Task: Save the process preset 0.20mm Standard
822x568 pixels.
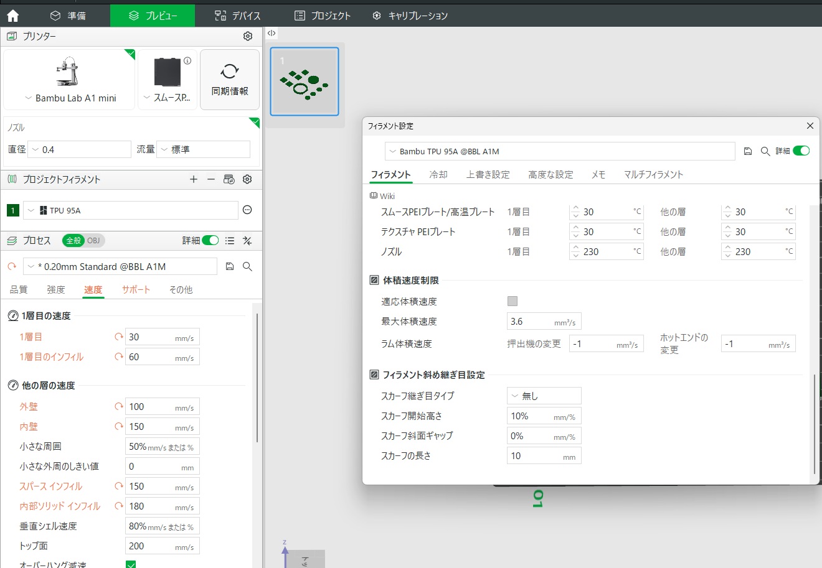Action: point(230,266)
